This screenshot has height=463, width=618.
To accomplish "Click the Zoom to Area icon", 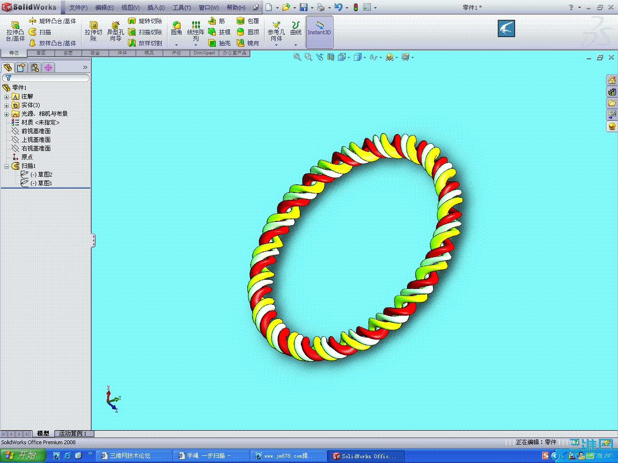I will coord(308,57).
